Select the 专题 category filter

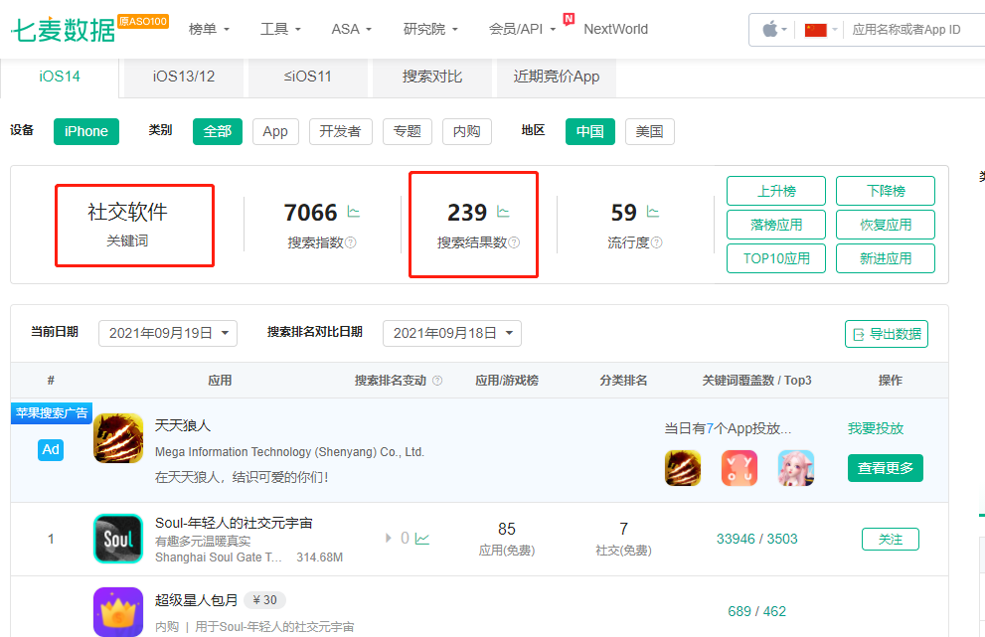pos(408,131)
